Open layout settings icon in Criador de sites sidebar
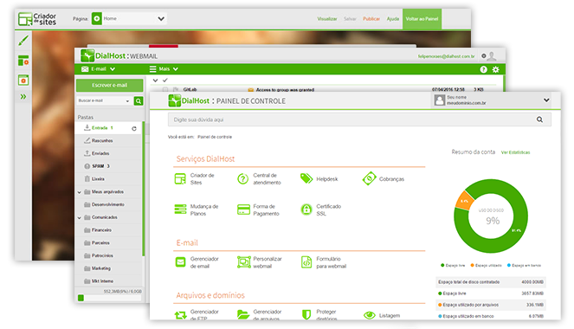This screenshot has width=574, height=329. pyautogui.click(x=23, y=61)
